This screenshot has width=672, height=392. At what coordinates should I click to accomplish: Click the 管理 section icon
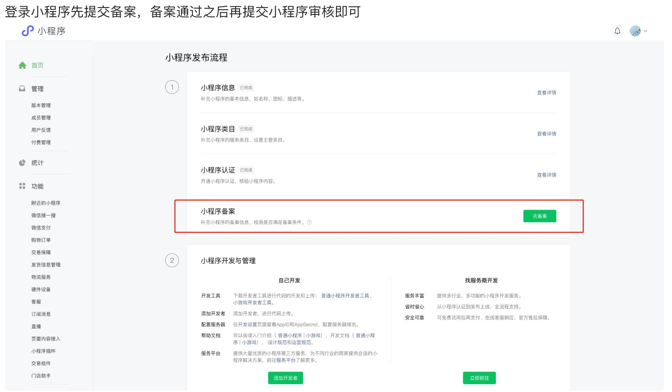(22, 89)
